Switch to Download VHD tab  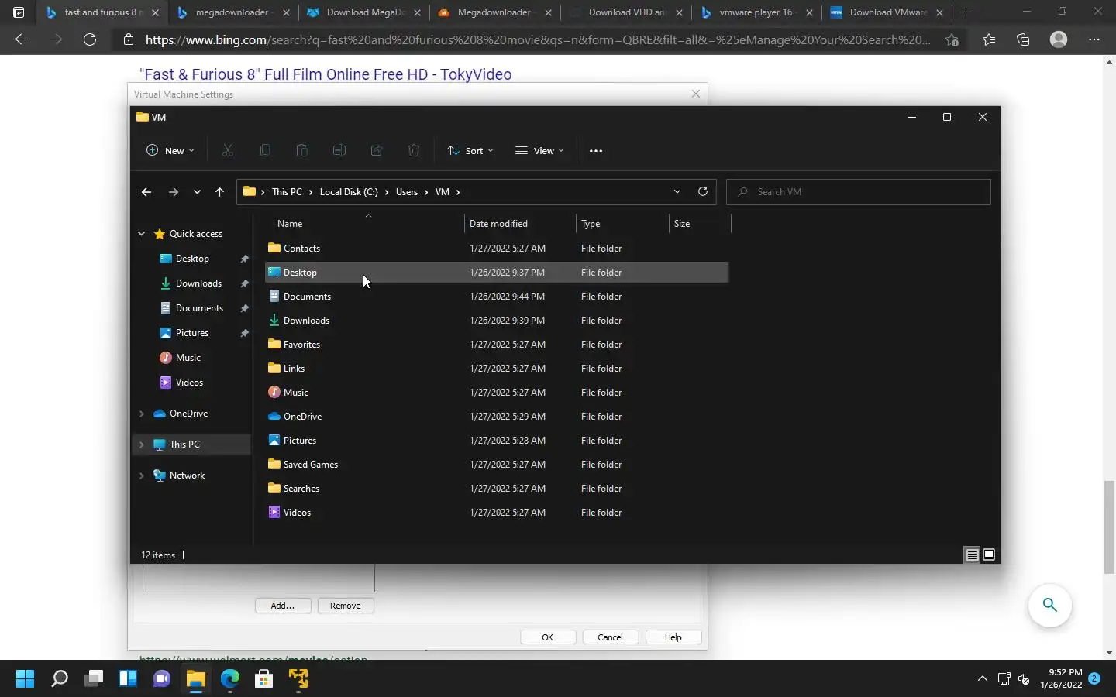626,12
